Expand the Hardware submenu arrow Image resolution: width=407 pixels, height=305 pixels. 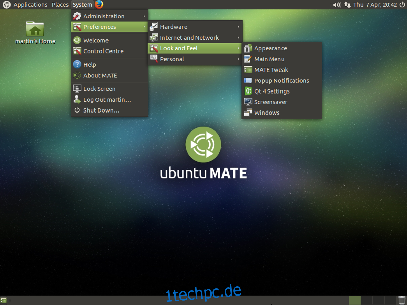coord(239,27)
